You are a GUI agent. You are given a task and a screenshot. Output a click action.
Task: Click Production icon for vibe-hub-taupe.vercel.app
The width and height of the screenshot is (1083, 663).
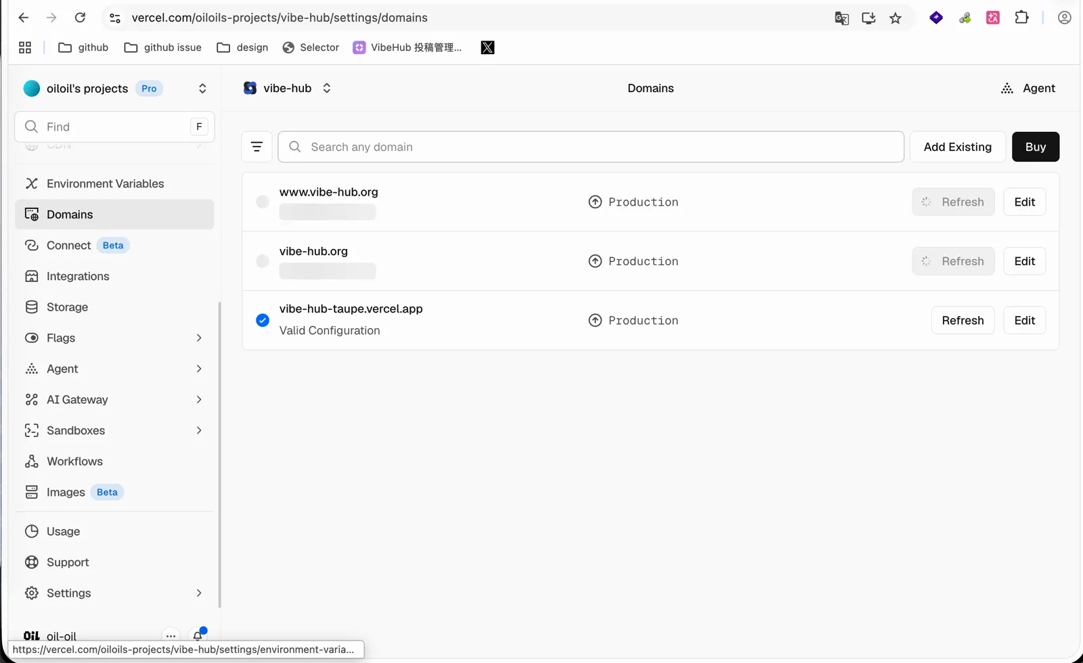click(x=595, y=320)
